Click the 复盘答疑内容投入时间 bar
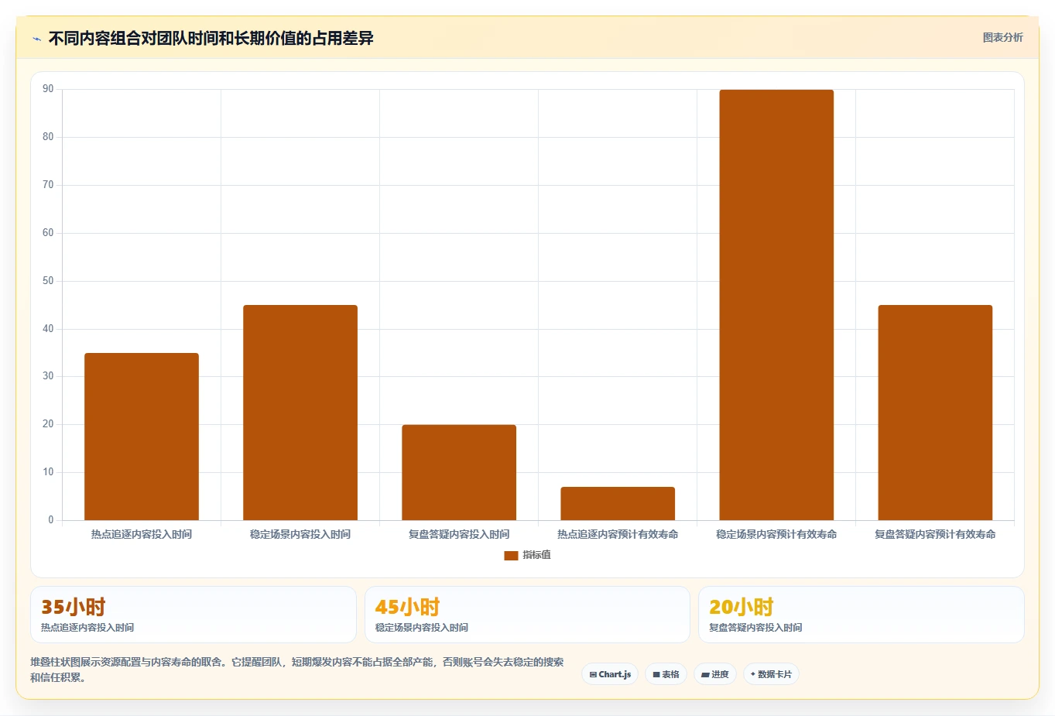This screenshot has height=716, width=1055. click(x=459, y=472)
